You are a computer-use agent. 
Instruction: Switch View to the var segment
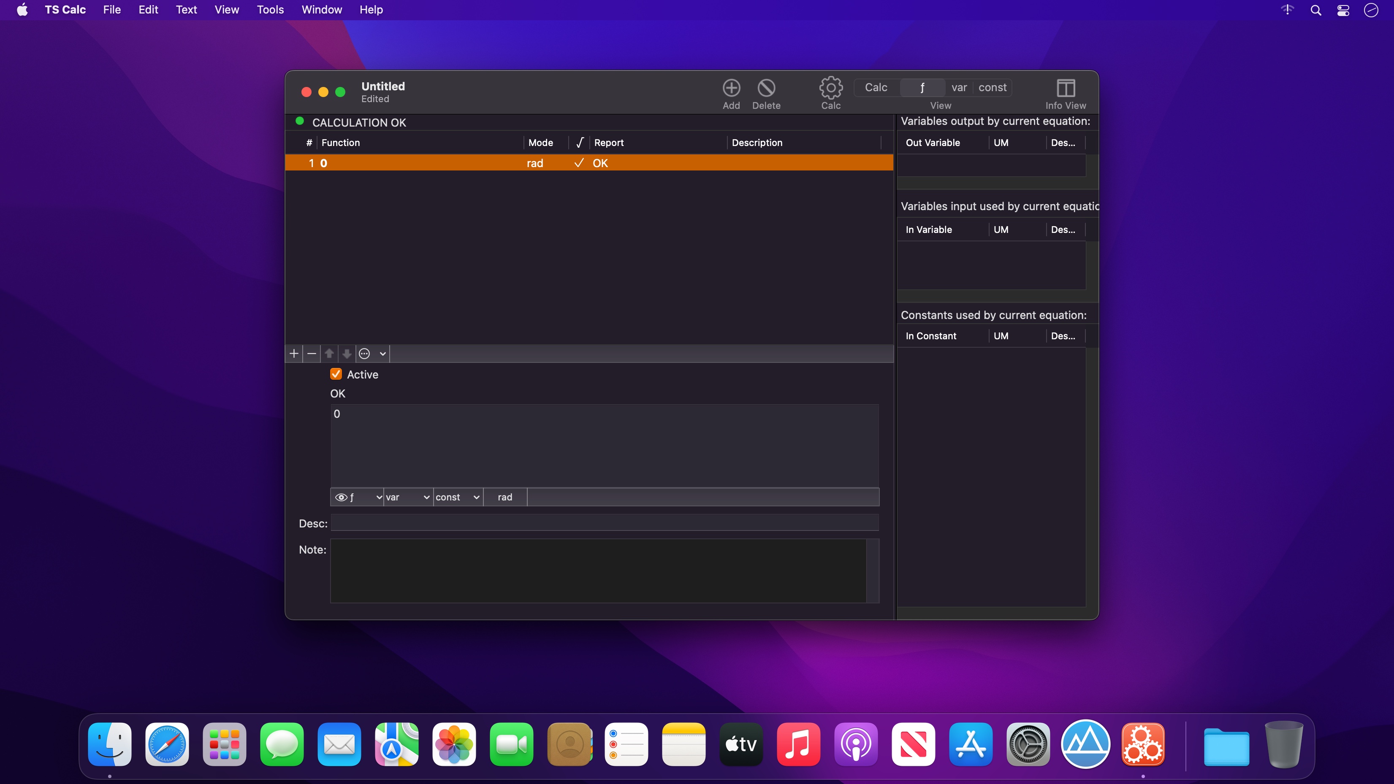[959, 88]
